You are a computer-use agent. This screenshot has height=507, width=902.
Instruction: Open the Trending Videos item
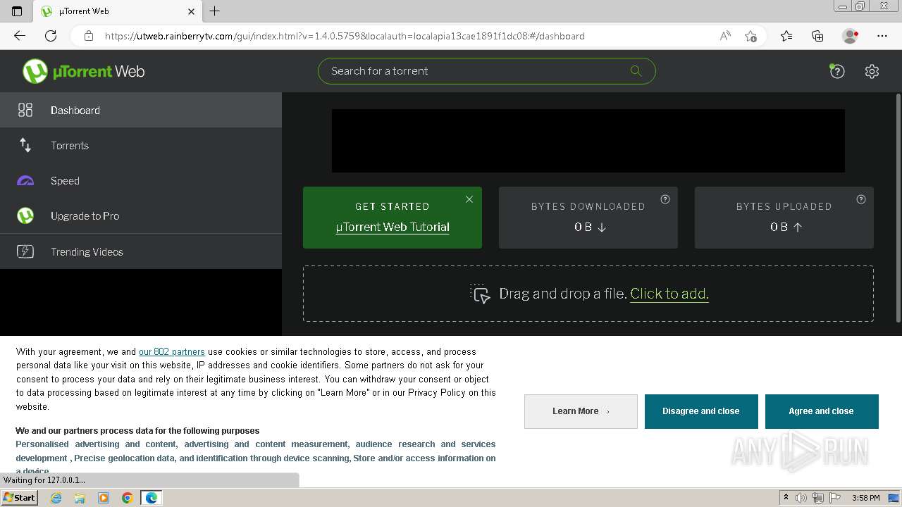tap(141, 251)
